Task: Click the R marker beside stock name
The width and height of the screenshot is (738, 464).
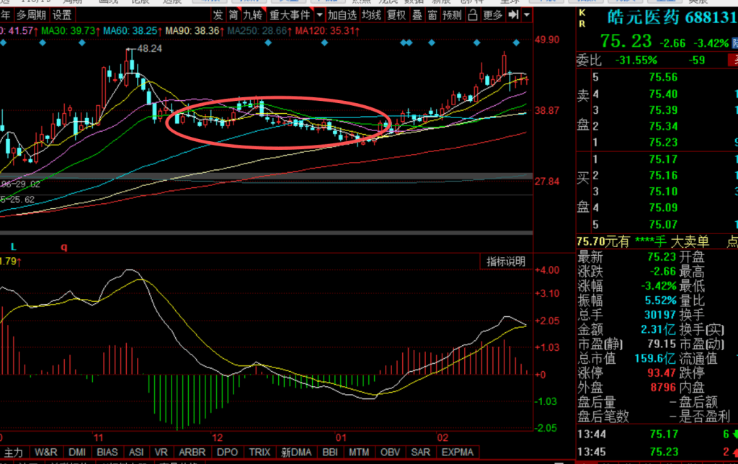Action: pyautogui.click(x=582, y=24)
